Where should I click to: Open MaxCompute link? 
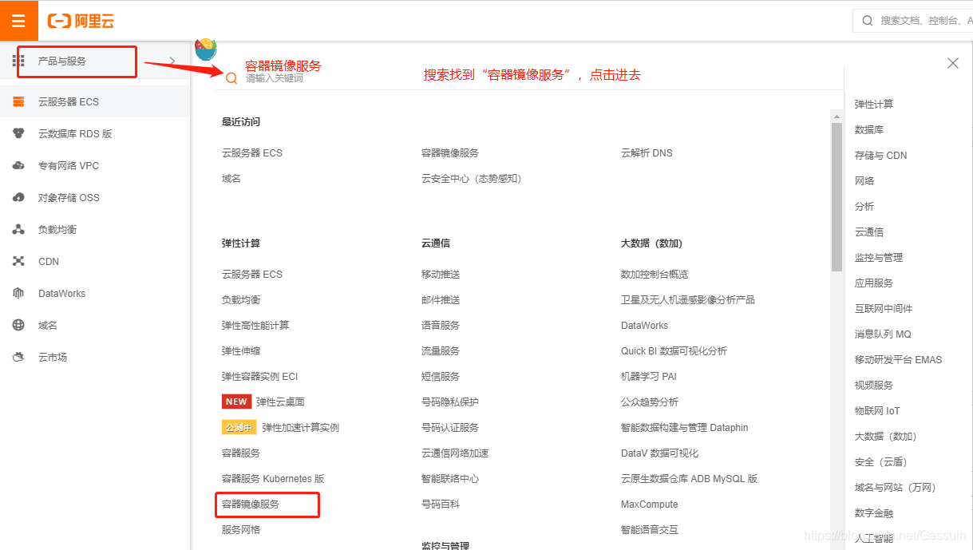point(650,504)
